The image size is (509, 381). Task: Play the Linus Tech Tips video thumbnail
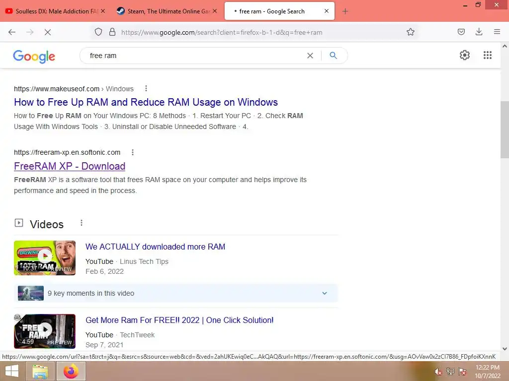45,258
